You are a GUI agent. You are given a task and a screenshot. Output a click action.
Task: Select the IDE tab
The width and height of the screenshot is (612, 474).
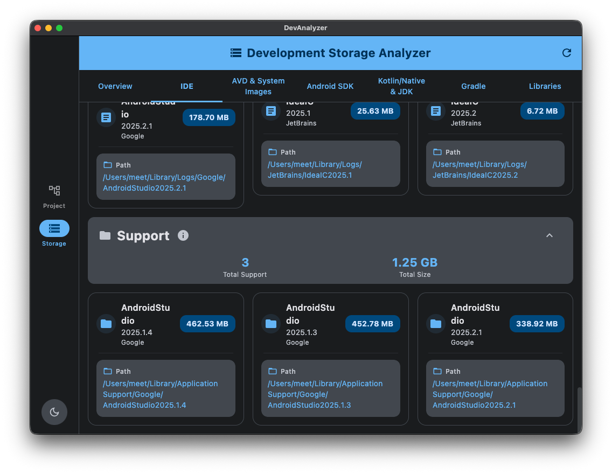pos(186,86)
